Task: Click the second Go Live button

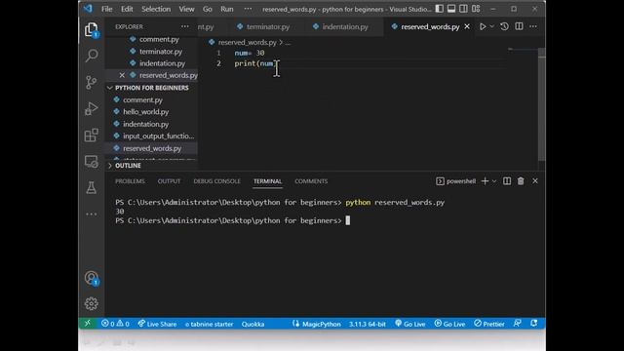Action: (x=449, y=324)
